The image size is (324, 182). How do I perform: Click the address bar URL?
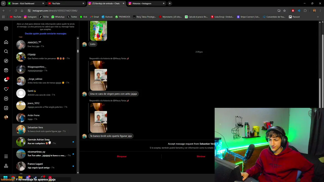(55, 11)
